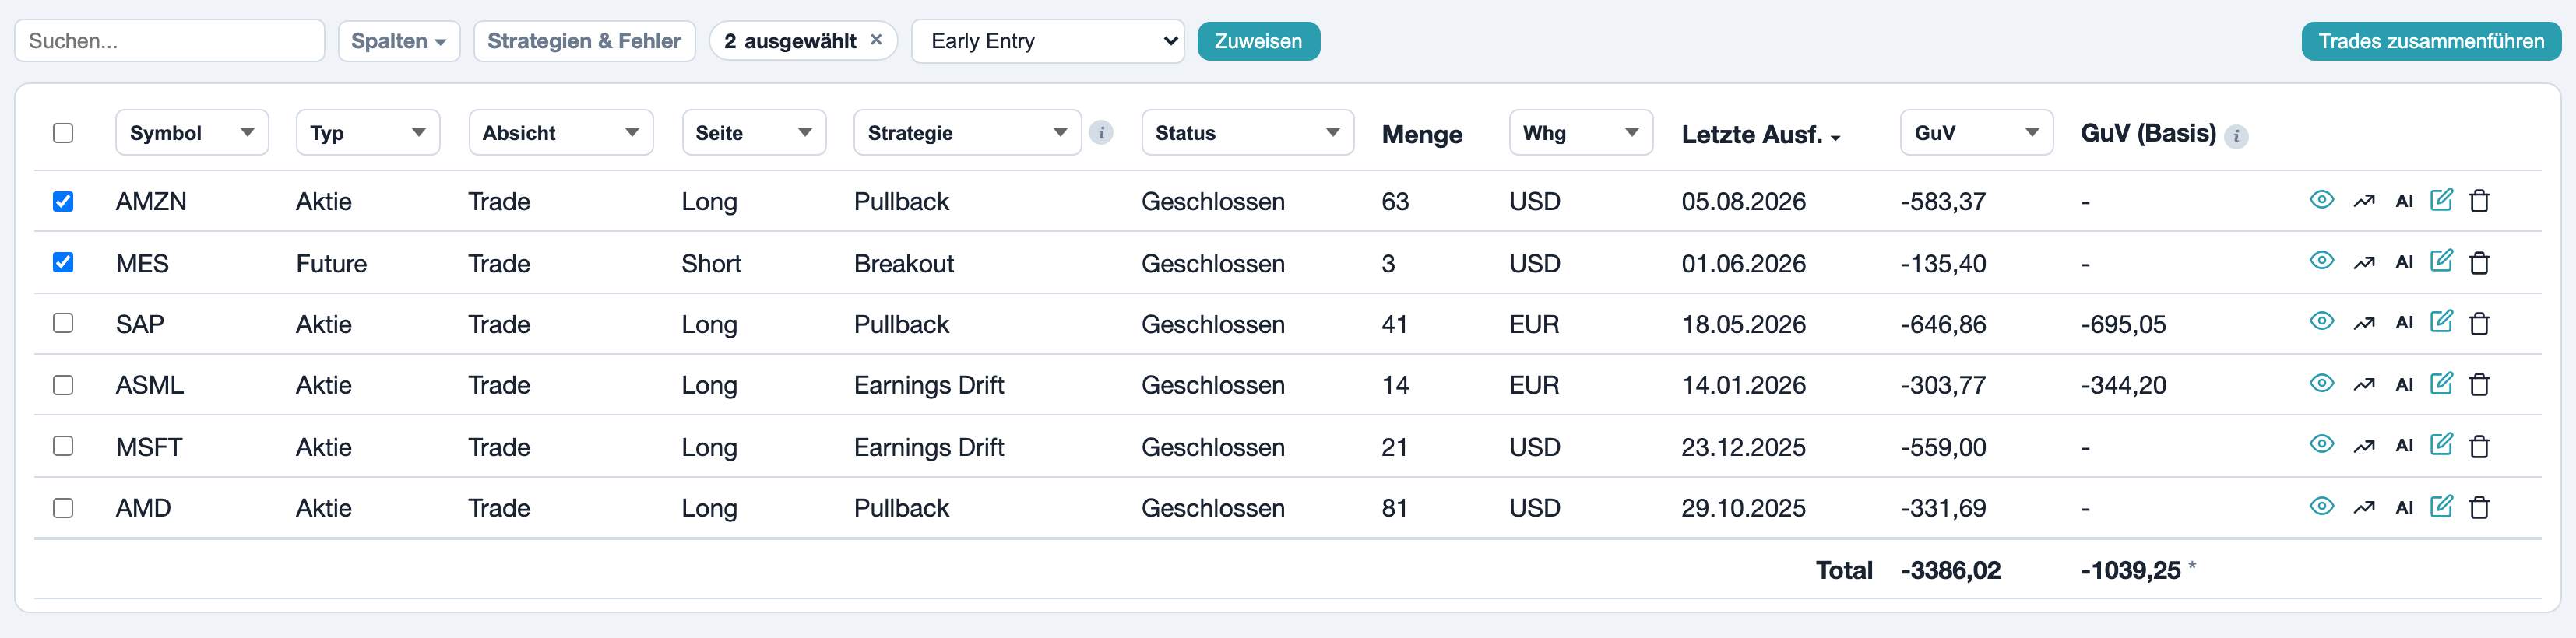Open the chart icon for ASML row
Screen dimensions: 2576x638
[x=2364, y=384]
